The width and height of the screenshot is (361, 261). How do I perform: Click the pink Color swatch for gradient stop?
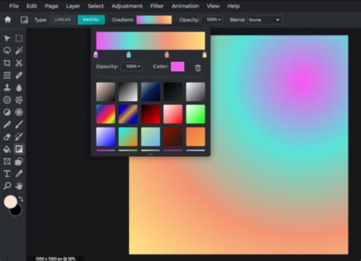coord(177,67)
